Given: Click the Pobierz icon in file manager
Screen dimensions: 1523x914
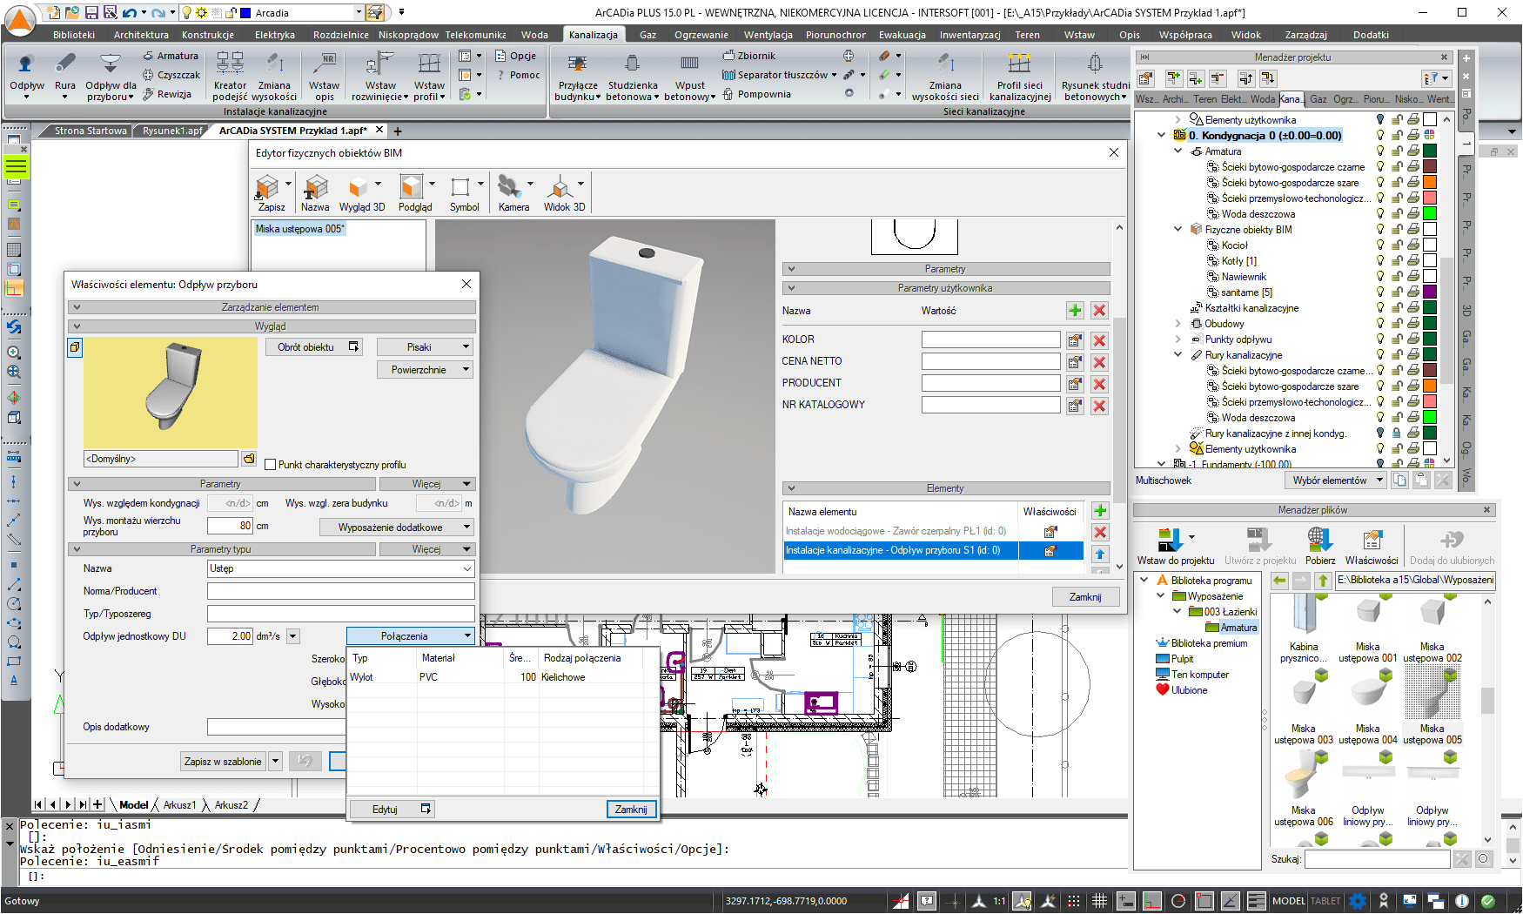Looking at the screenshot, I should [1319, 546].
